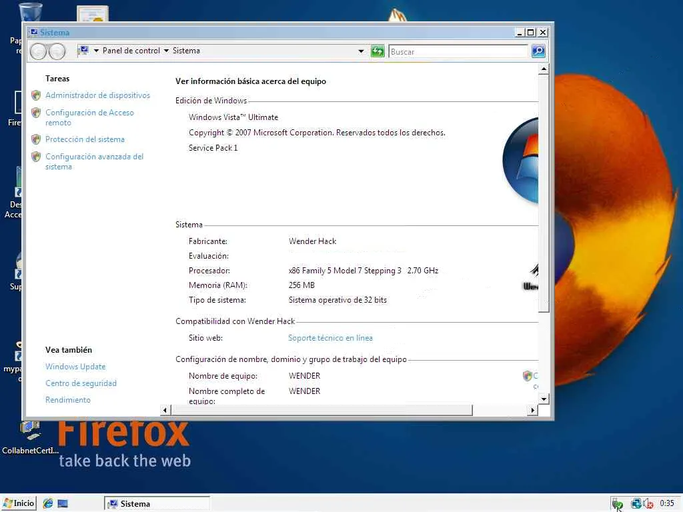This screenshot has height=512, width=683.
Task: Click the vertical scrollbar up arrow
Action: coord(544,69)
